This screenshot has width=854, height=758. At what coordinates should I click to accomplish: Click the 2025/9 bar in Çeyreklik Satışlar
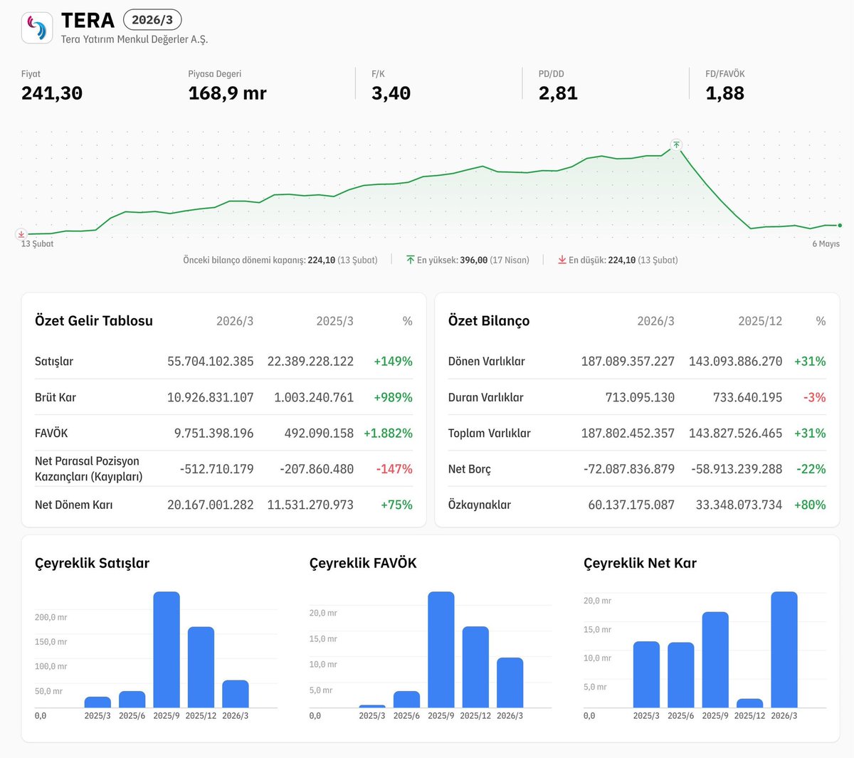[167, 650]
